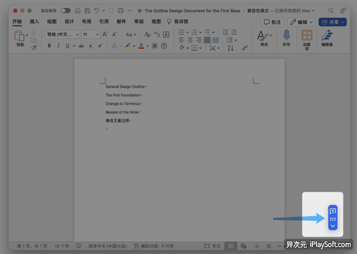Toggle show paragraph marks
The width and height of the screenshot is (357, 254).
pyautogui.click(x=245, y=48)
